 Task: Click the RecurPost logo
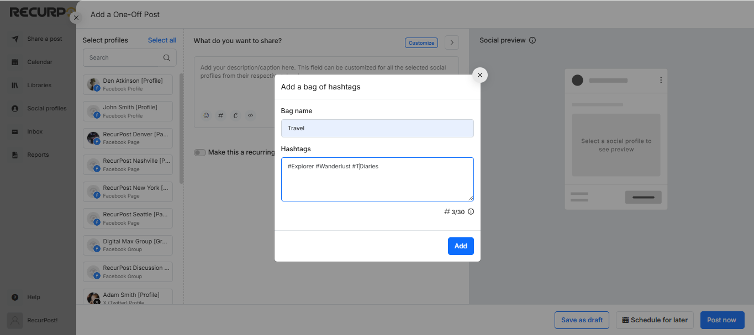point(42,12)
